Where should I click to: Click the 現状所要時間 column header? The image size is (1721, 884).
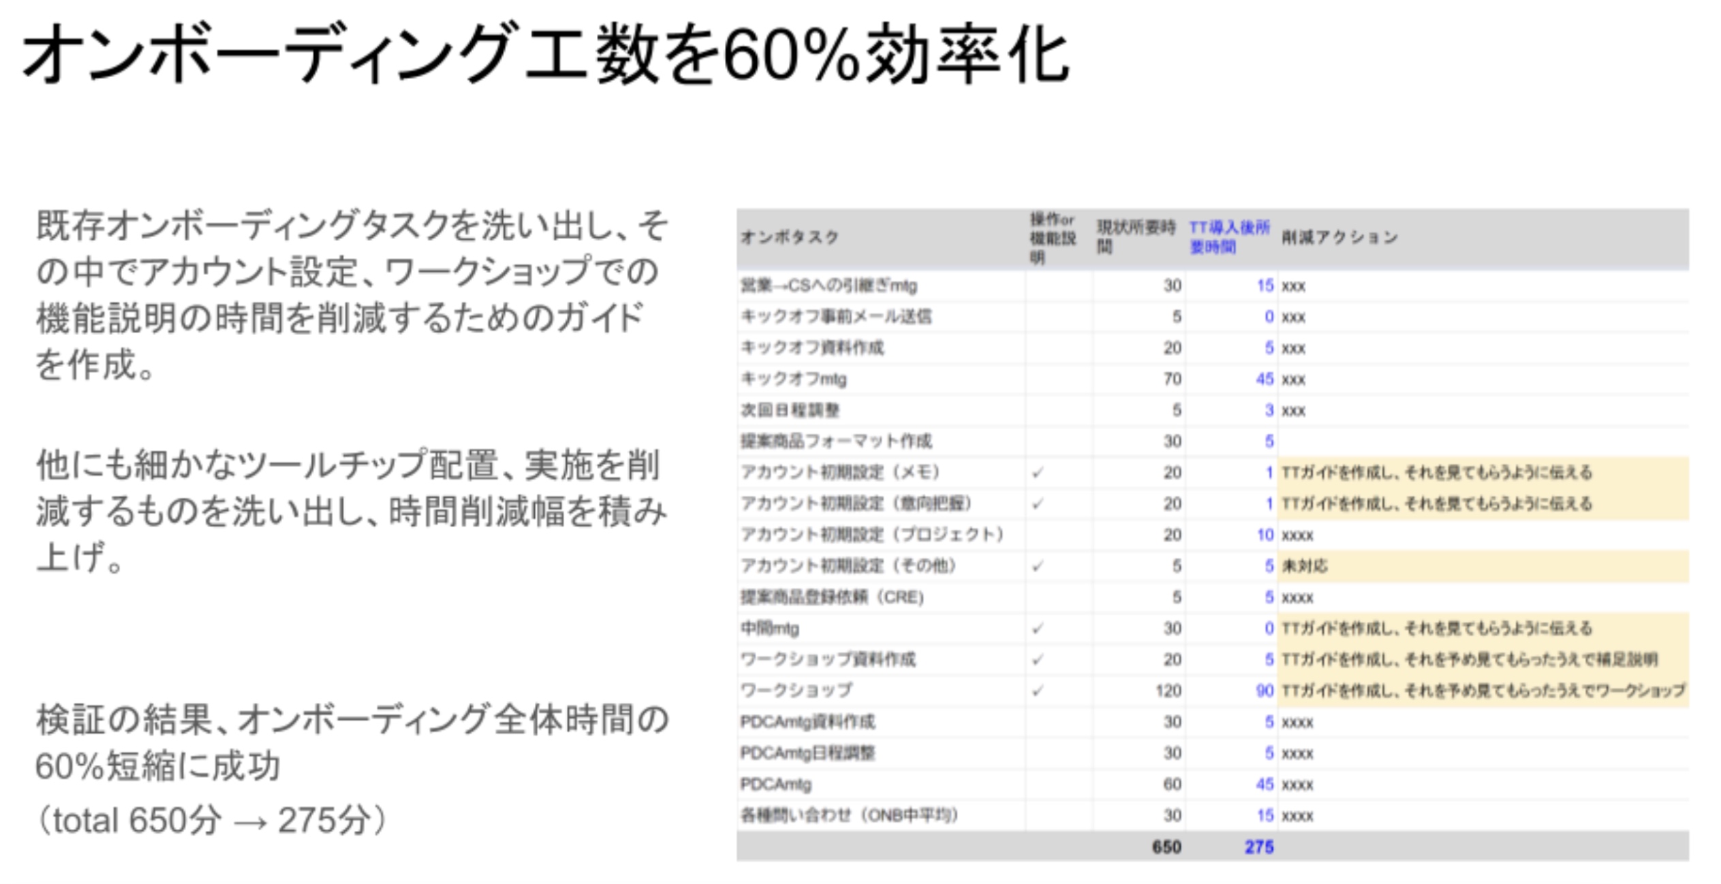[x=1136, y=237]
